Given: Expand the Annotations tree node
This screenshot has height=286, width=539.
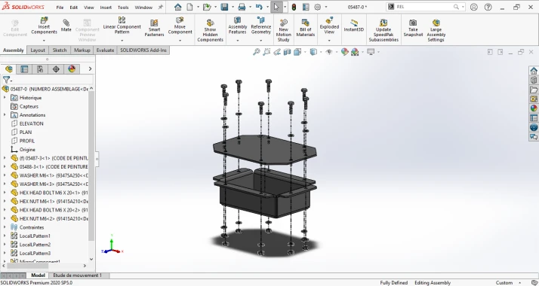Looking at the screenshot, I should (5, 114).
